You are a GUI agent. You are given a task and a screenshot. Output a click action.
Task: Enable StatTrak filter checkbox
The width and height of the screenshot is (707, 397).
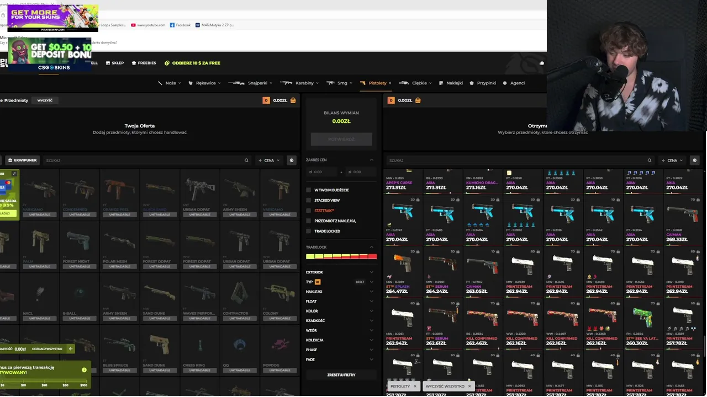tap(309, 211)
